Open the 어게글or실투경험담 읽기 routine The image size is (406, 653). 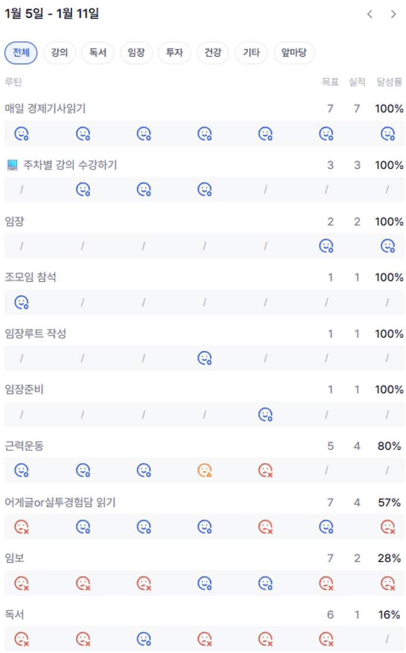pos(60,502)
